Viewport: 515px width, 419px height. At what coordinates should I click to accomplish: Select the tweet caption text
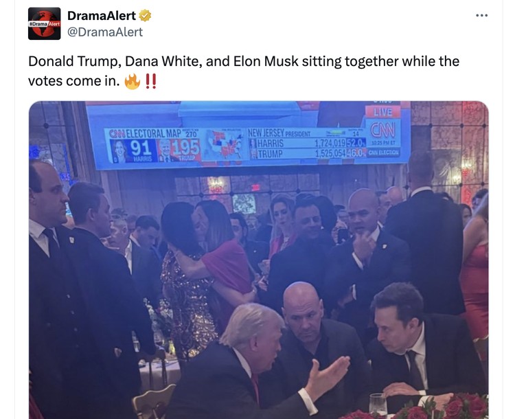pos(244,71)
